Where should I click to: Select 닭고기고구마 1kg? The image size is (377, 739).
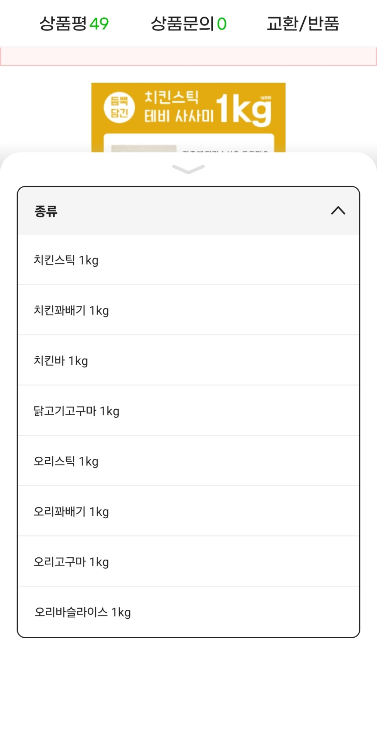coord(77,411)
